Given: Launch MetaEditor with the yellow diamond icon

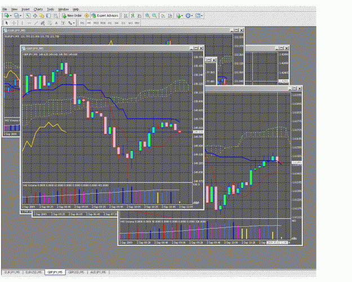Looking at the screenshot, I should pyautogui.click(x=86, y=16).
